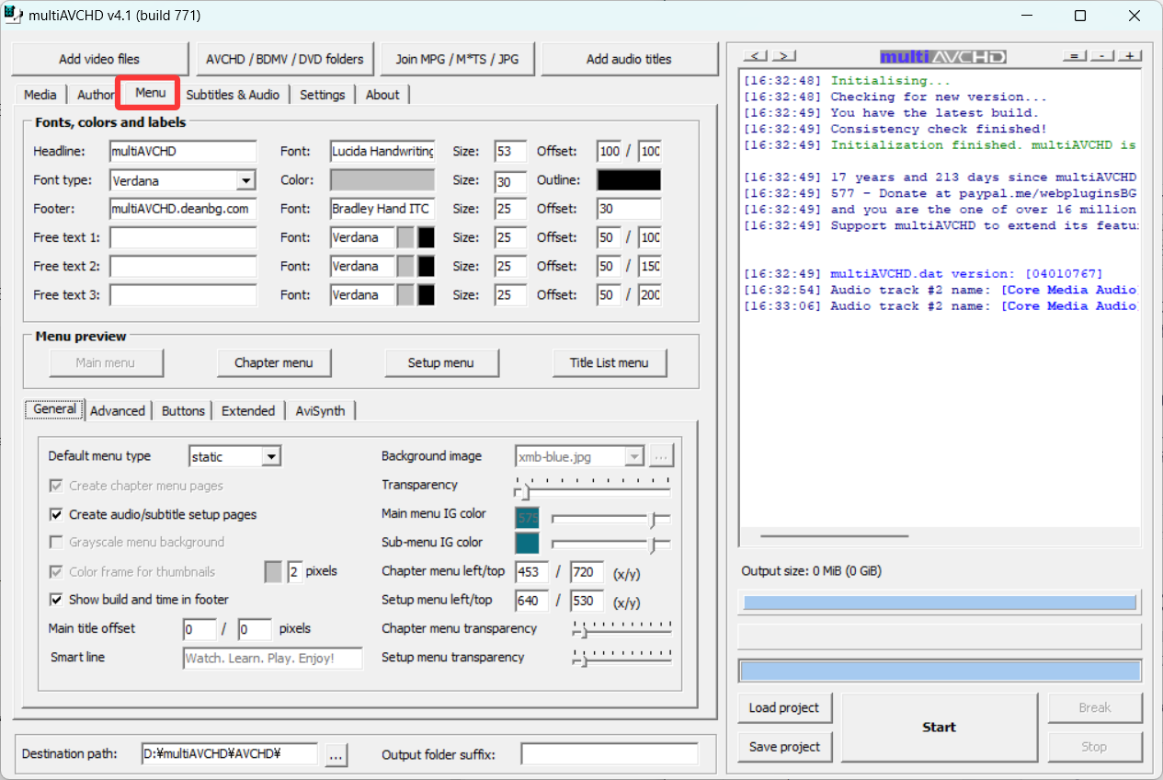Disable Show build and time in footer
The width and height of the screenshot is (1163, 780).
coord(57,600)
